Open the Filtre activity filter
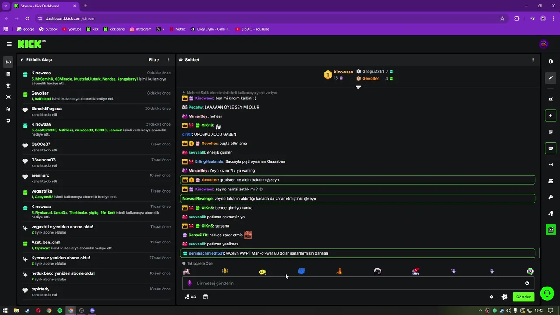Viewport: 560px width, 315px height. pos(154,60)
